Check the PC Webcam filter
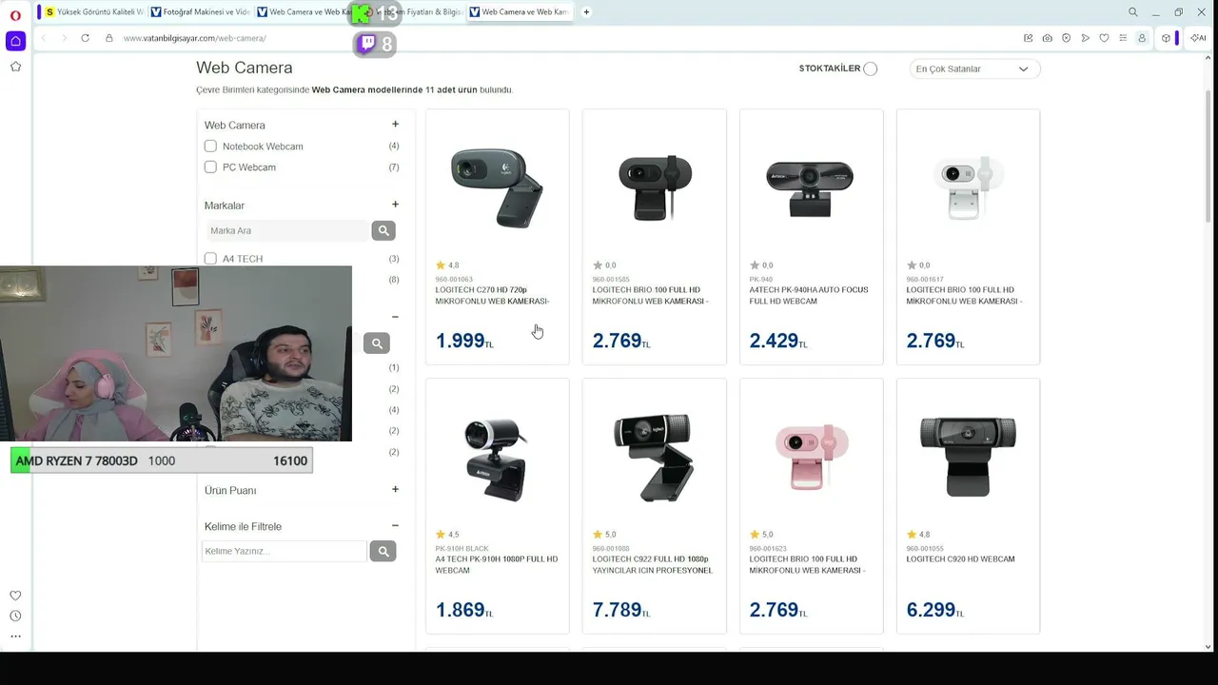Screen dimensions: 1218x685 tap(210, 167)
